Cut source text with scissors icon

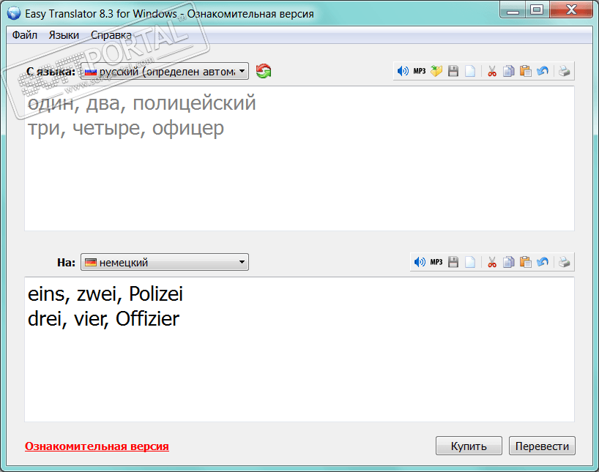[492, 71]
